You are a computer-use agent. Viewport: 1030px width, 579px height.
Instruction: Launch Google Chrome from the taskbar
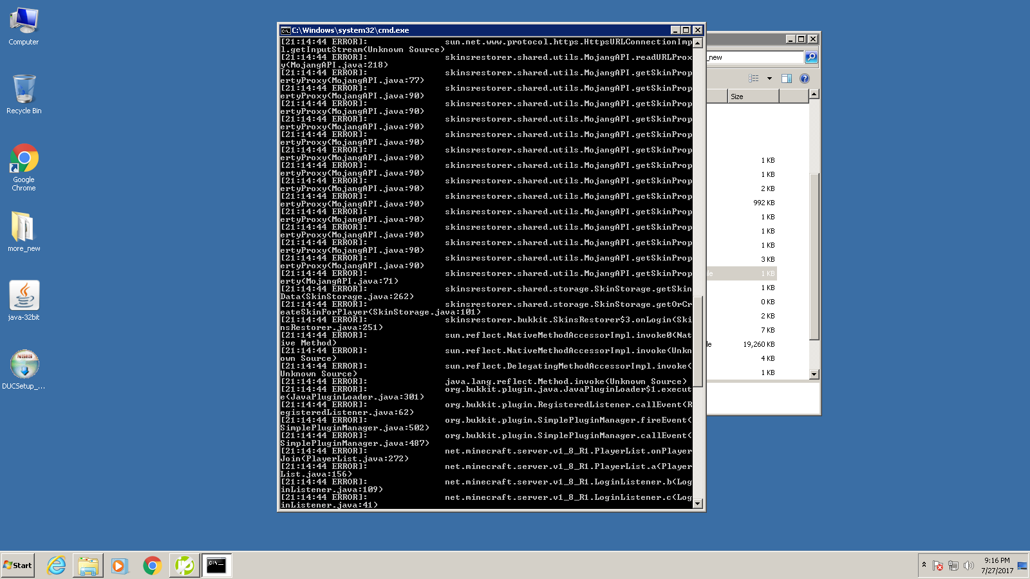click(152, 565)
